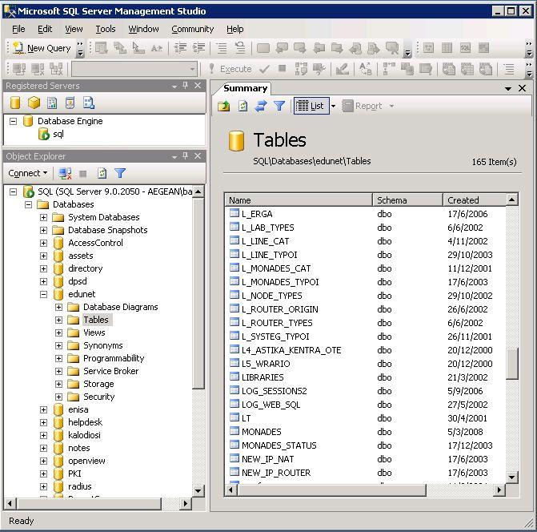The image size is (537, 532).
Task: Click the Execute button
Action: (230, 69)
